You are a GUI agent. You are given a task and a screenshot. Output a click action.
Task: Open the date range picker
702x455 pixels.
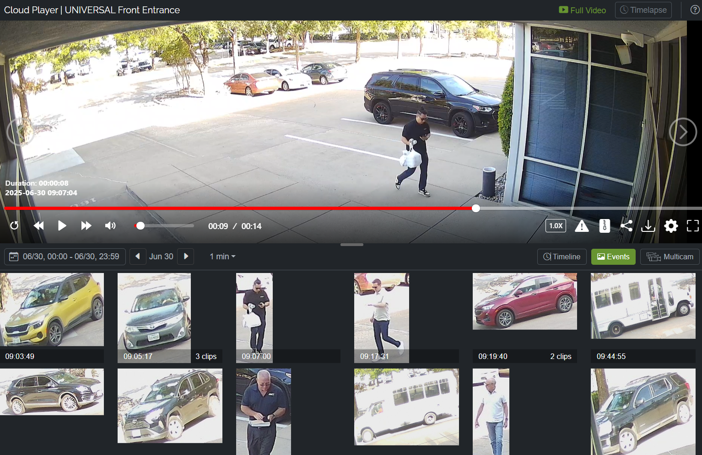(65, 257)
